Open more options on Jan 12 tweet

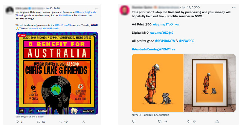coord(233,7)
